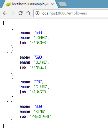This screenshot has height=131, width=108.
Task: Select job value "PRESIDENT"
Action: [x=41, y=116]
